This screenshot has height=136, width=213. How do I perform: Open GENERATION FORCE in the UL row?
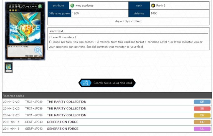coord(63,129)
